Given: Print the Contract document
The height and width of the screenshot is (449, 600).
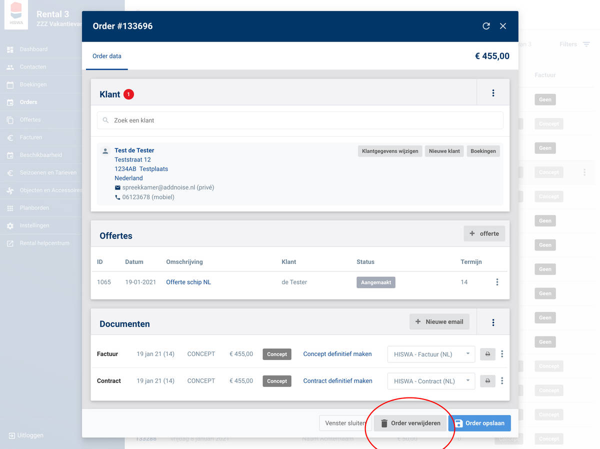Looking at the screenshot, I should pos(487,381).
